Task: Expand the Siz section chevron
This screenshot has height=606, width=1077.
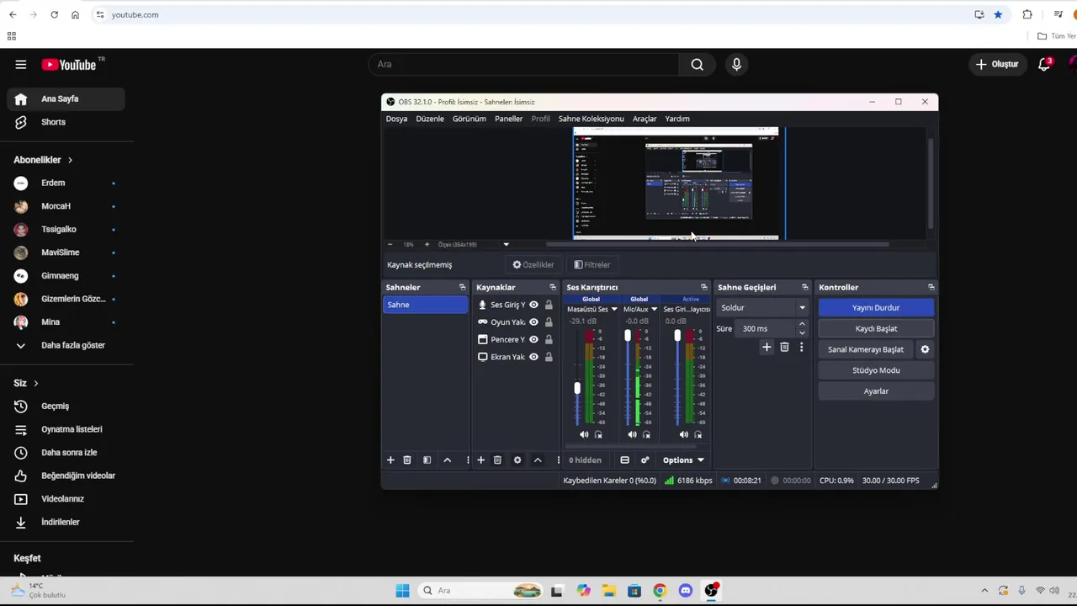Action: tap(36, 383)
